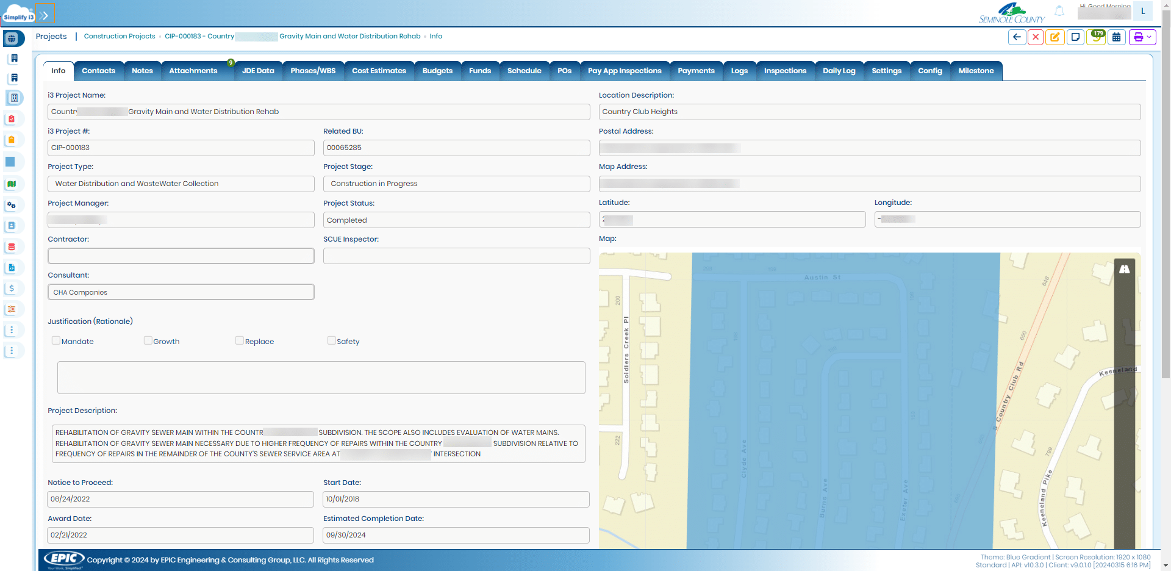Click the back arrow toolbar button
Screen dimensions: 1171x571
point(1016,37)
